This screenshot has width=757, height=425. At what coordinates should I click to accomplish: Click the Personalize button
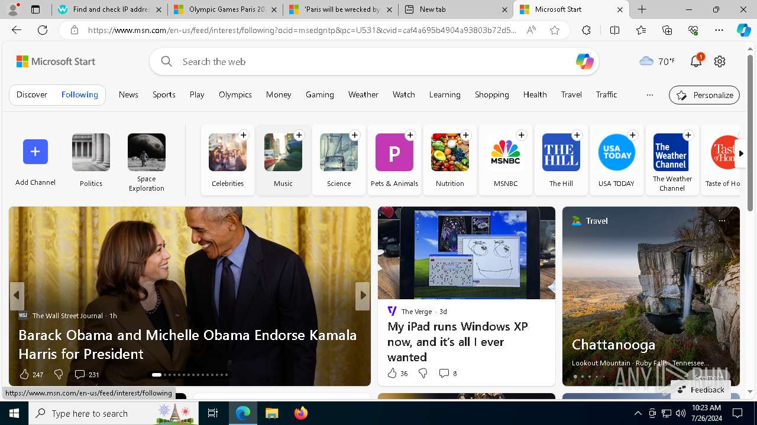(704, 95)
